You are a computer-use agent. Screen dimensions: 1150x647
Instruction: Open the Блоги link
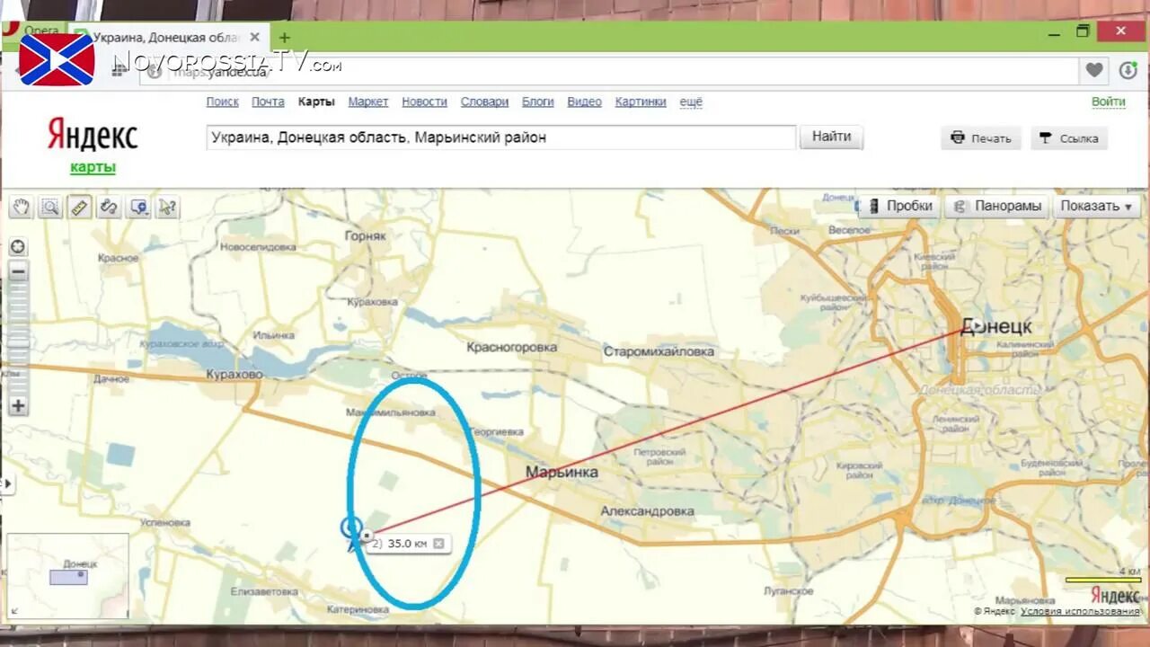(x=538, y=102)
